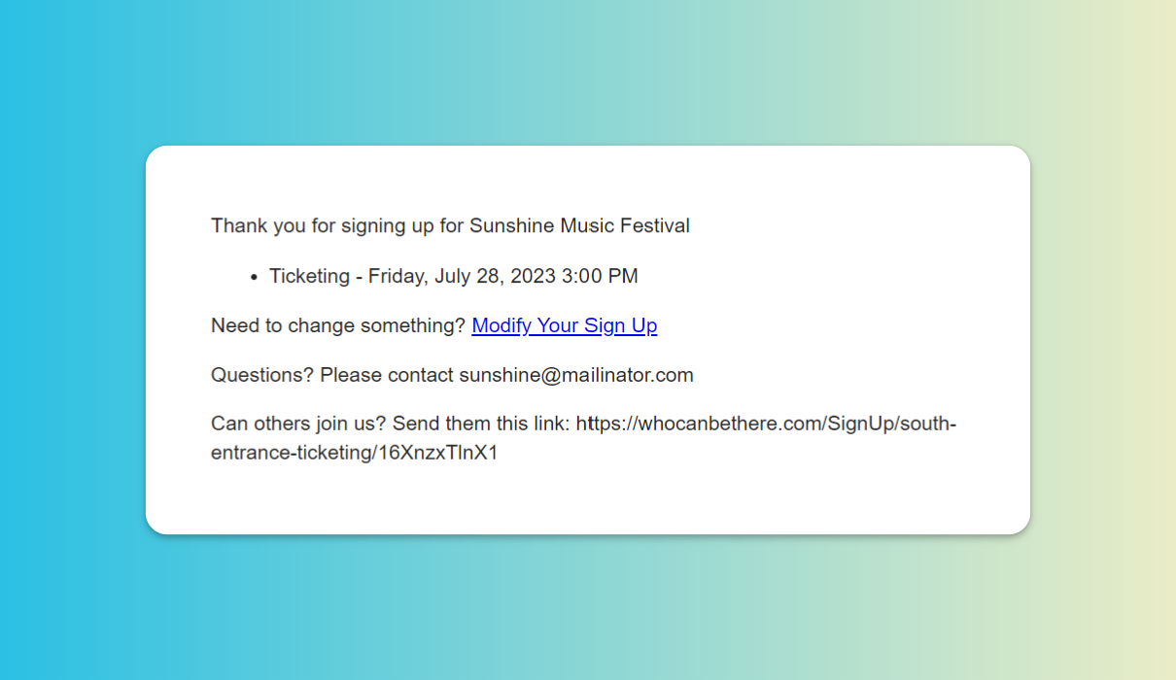
Task: Click the sunshine@mailinator.com contact email
Action: (x=576, y=375)
